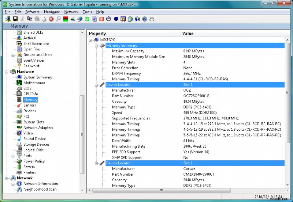Click the Copy icon in the toolbar
Viewport: 293px width, 202px height.
tap(30, 19)
